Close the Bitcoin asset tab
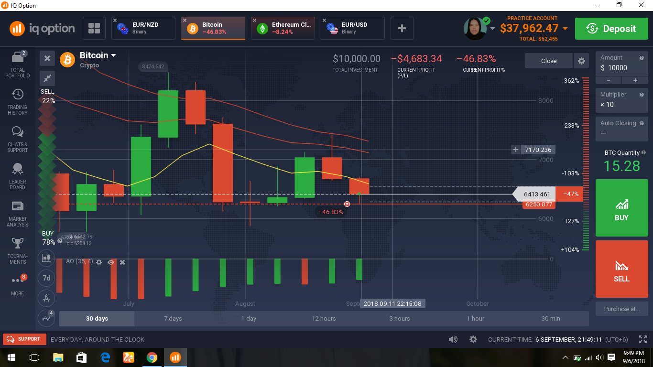The image size is (653, 367). click(185, 21)
